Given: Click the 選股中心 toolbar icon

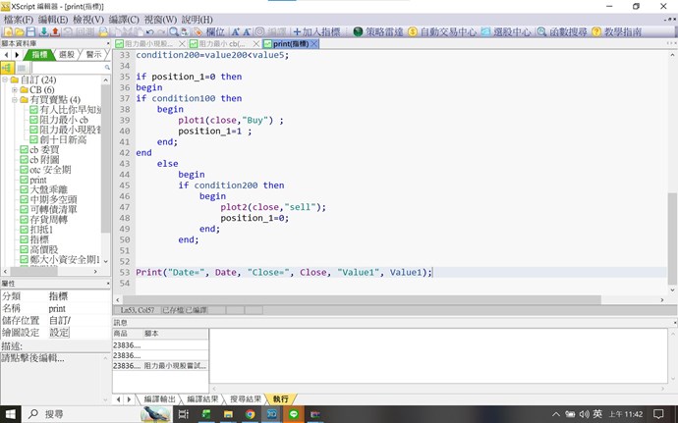Looking at the screenshot, I should (x=505, y=31).
